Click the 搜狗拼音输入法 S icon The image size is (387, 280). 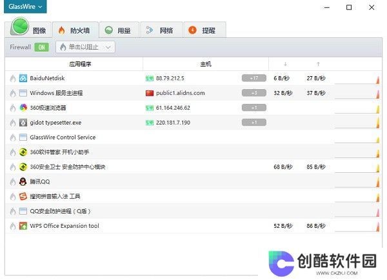23,196
